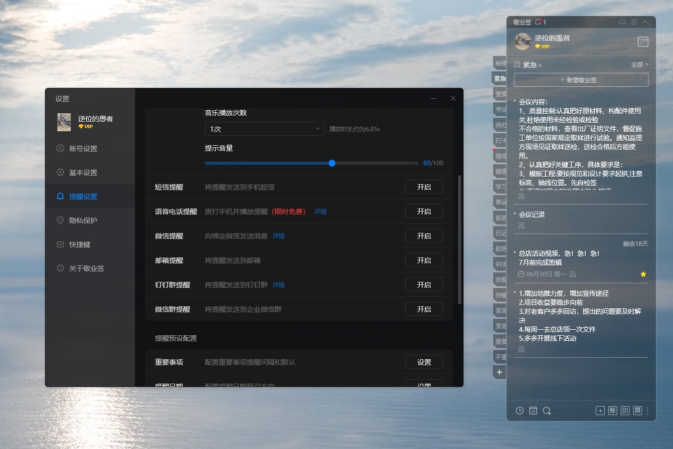Image resolution: width=673 pixels, height=449 pixels.
Task: Enable 语音电话提醒 with its 开启 button
Action: pyautogui.click(x=424, y=212)
